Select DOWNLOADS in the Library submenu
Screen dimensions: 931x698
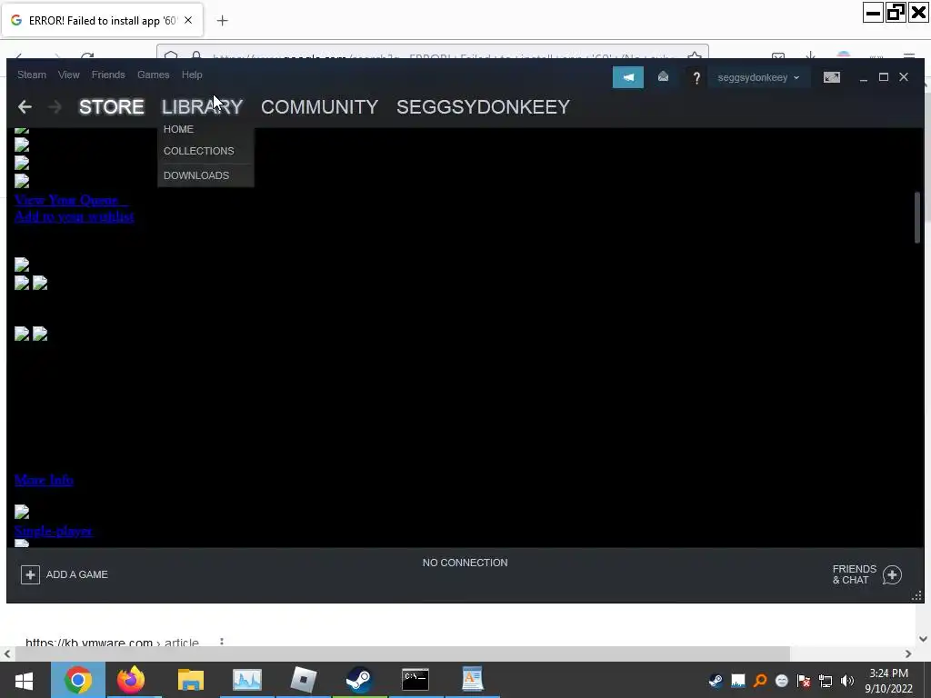[196, 175]
